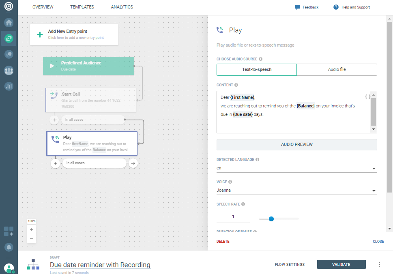This screenshot has width=393, height=274.
Task: Click info icon next to Choose Audio Source
Action: 260,59
